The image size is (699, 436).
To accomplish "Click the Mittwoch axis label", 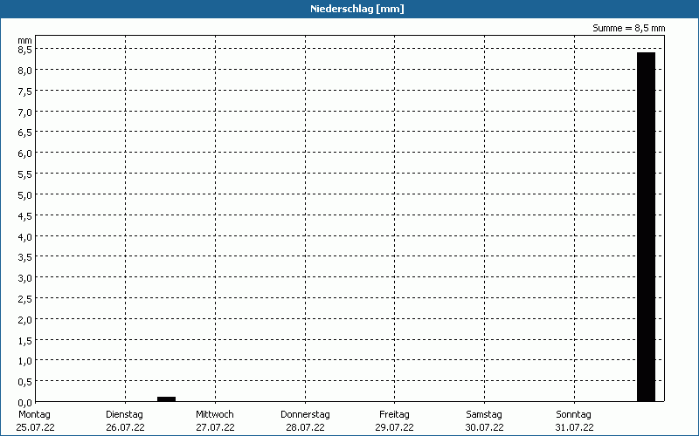I will coord(214,414).
